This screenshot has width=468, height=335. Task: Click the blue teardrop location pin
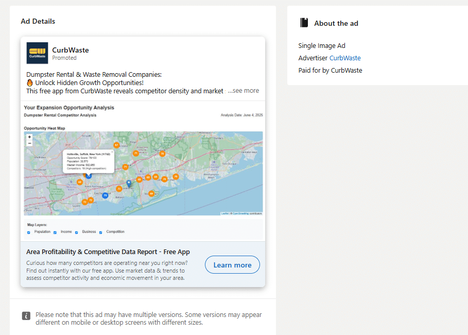(x=129, y=183)
